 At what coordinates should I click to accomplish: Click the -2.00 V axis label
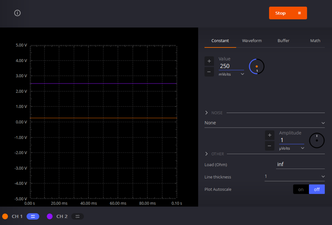click(21, 153)
